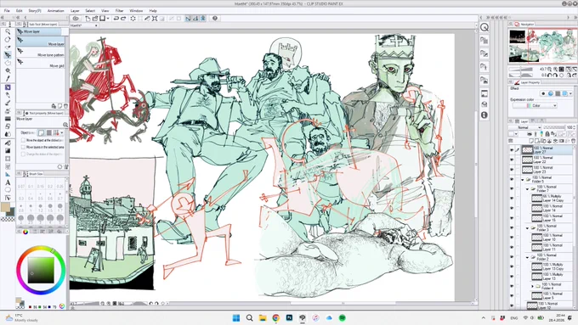
Task: Open Quick Access magnifier icon in right dock
Action: pos(484,27)
